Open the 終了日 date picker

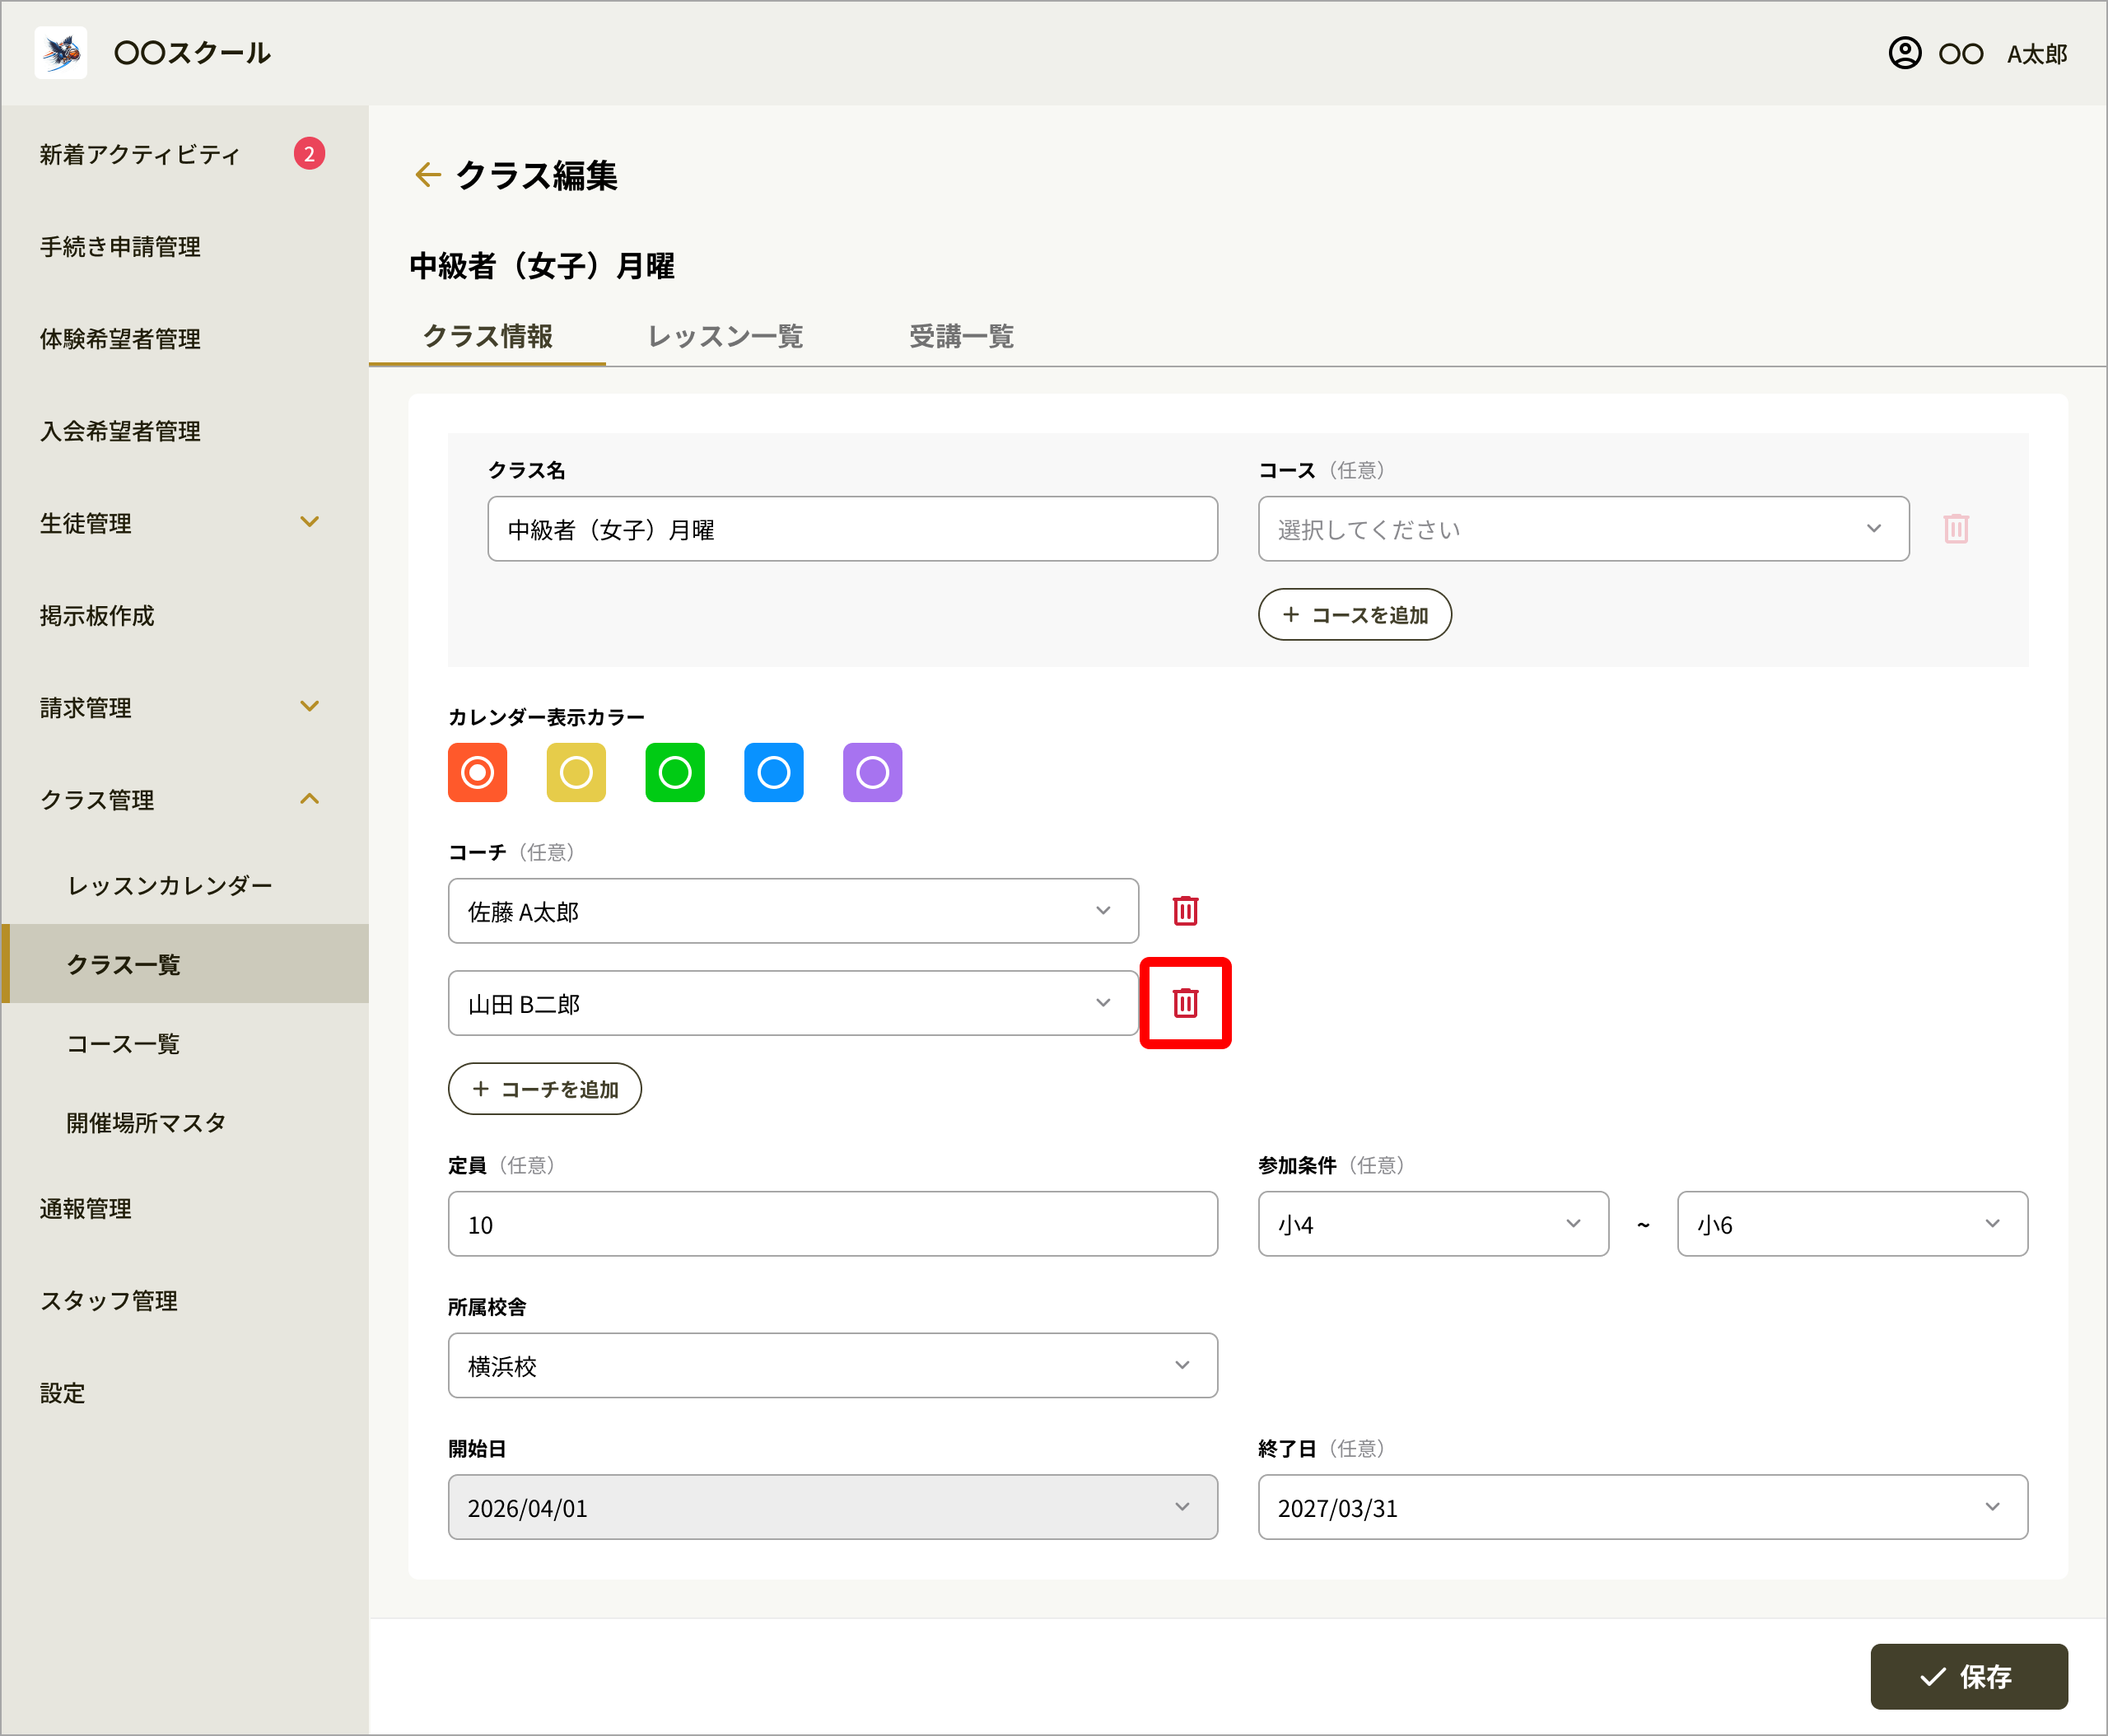(x=1642, y=1507)
